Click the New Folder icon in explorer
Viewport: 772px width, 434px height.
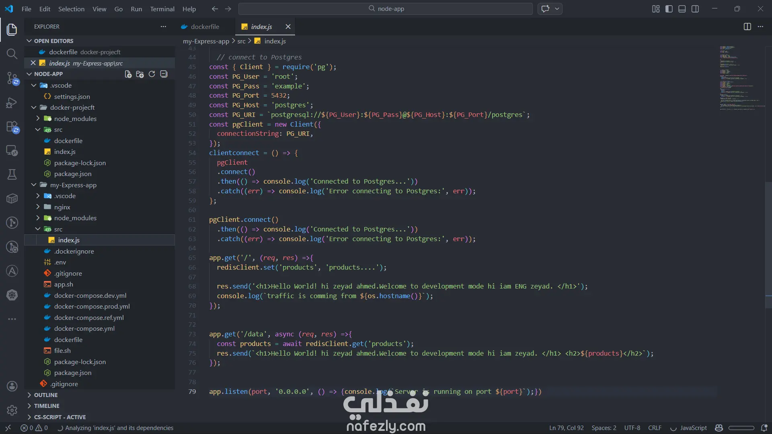coord(140,74)
